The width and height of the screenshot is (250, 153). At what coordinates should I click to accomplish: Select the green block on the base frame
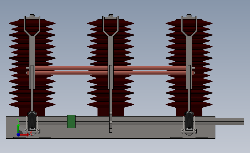point(71,121)
